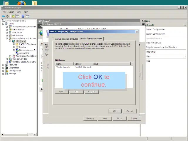Collapse the Network Policy and Access node
This screenshot has height=141, width=188.
[x=7, y=38]
